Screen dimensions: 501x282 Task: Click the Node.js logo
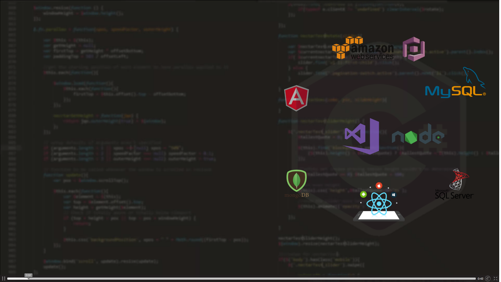(418, 134)
